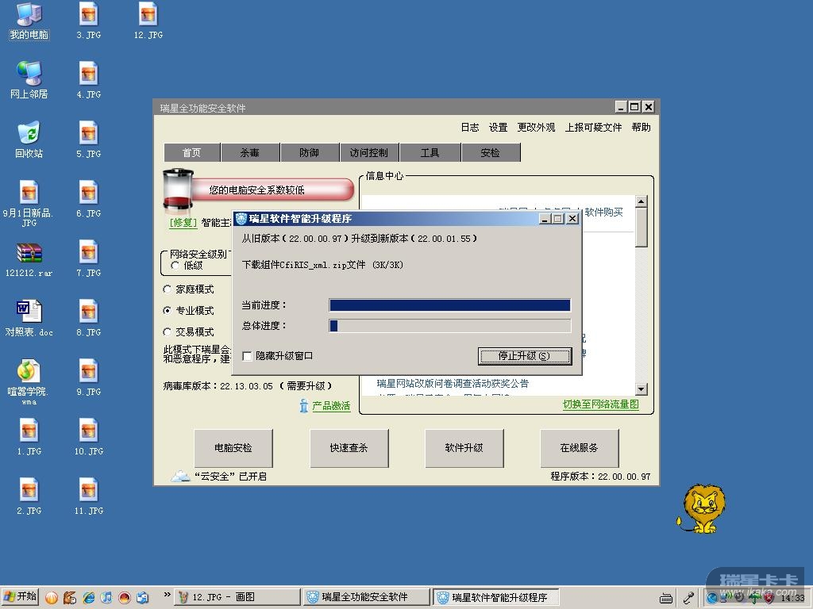Switch to the 安检 tab
813x609 pixels.
point(491,153)
